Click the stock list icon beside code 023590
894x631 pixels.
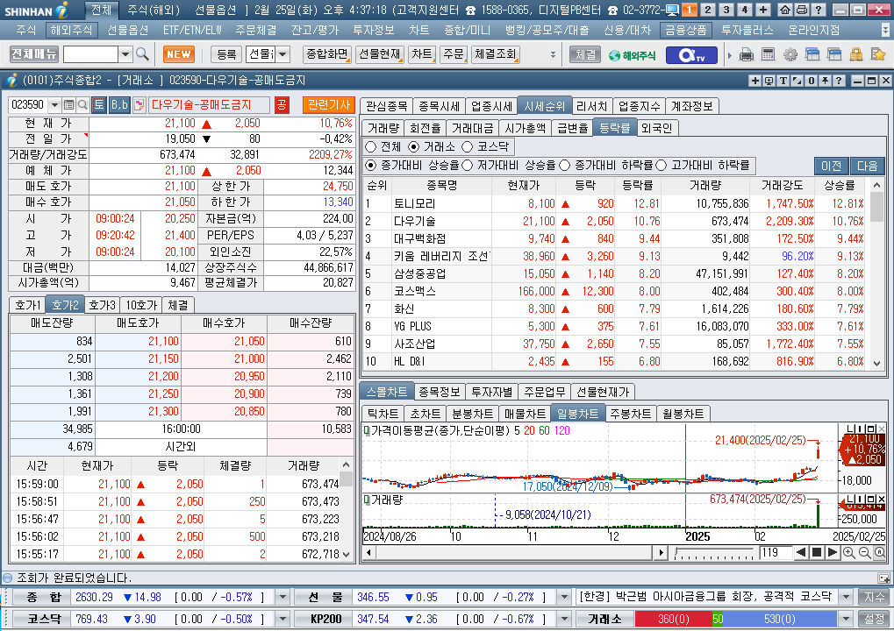[69, 105]
